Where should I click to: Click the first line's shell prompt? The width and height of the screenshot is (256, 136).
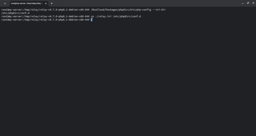coord(45,9)
